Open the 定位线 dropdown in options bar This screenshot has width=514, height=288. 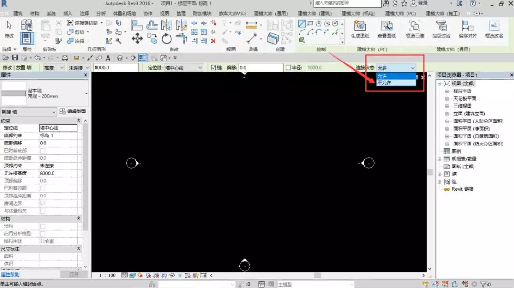(x=183, y=67)
